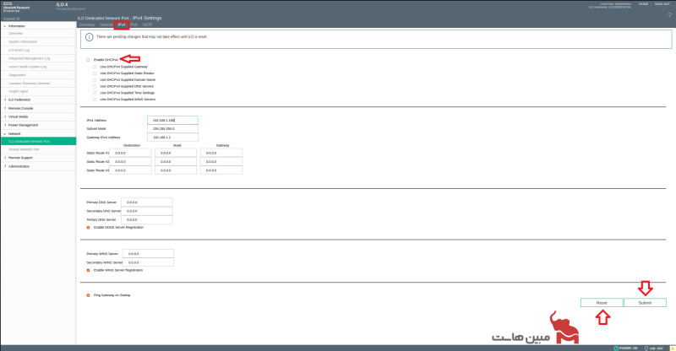676x351 pixels.
Task: Expand the Remote Console section
Action: pyautogui.click(x=5, y=108)
